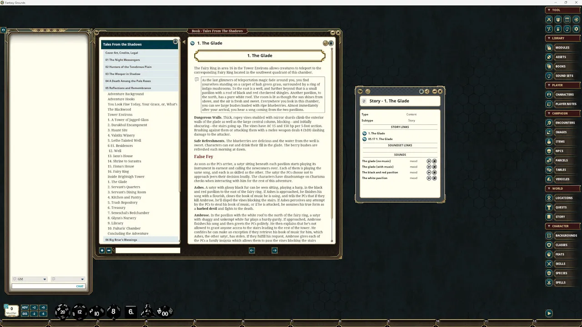Collapse the WORLD sidebar section
Viewport: 582px width, 327px height.
(x=563, y=188)
